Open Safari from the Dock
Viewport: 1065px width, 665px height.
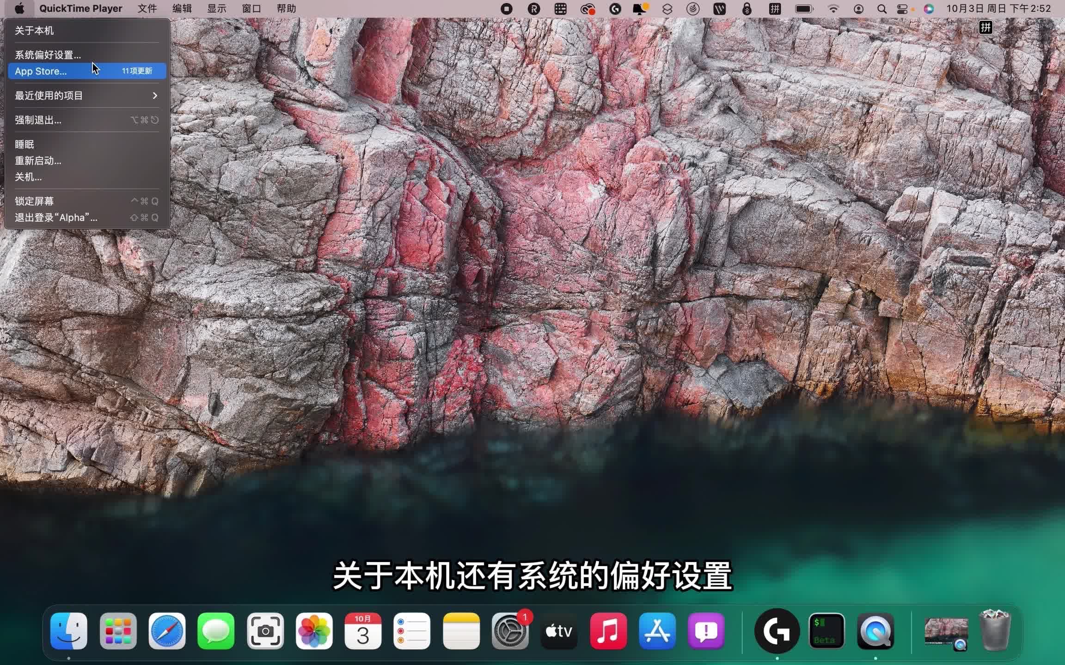[167, 631]
